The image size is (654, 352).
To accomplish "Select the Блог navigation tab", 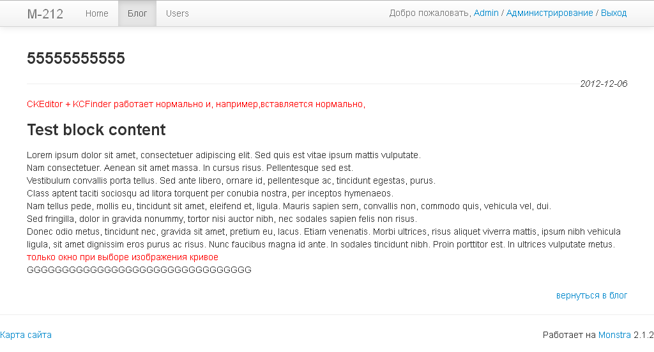I will click(137, 13).
